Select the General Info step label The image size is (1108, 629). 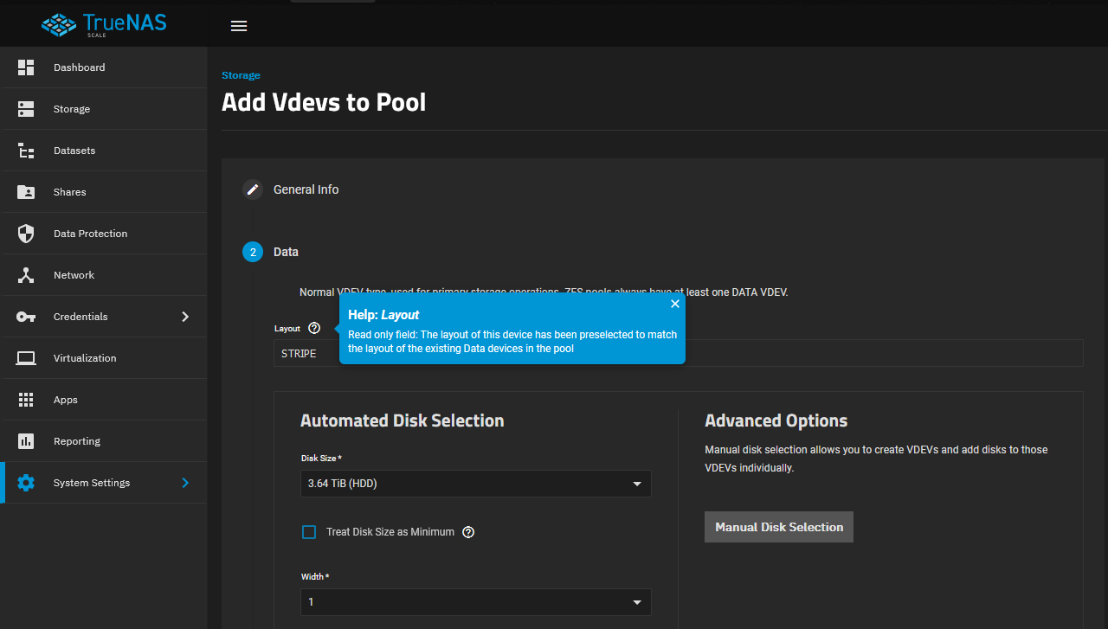click(x=306, y=189)
